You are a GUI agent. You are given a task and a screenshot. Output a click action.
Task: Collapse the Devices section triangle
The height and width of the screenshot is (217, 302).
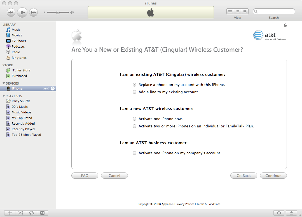coord(4,83)
